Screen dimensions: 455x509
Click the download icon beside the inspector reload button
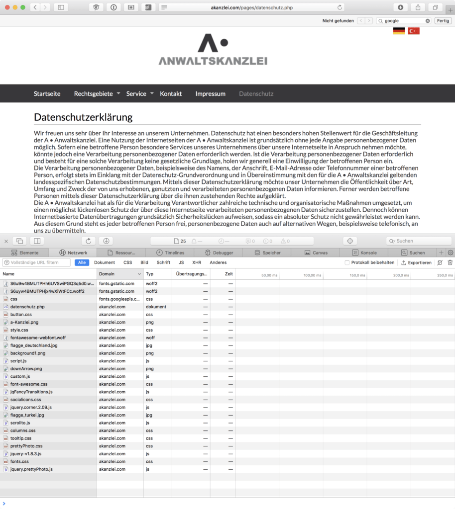tap(105, 241)
